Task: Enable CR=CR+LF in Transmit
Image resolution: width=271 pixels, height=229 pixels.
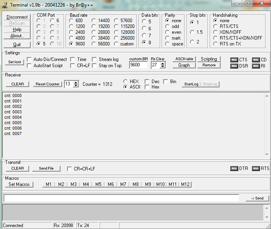Action: (x=69, y=169)
